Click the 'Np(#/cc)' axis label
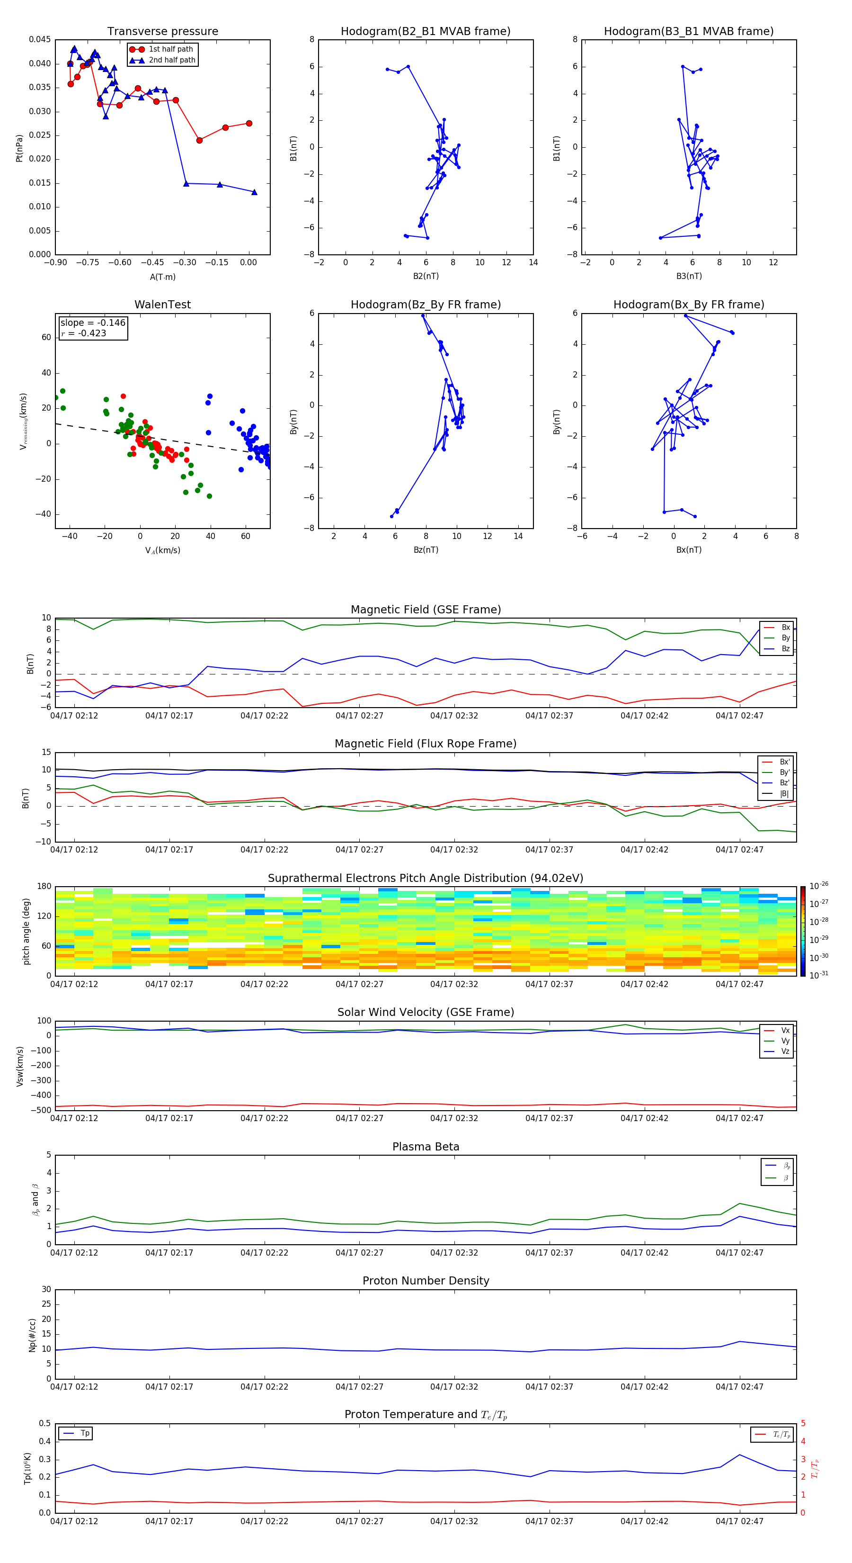The height and width of the screenshot is (1563, 852). pos(32,1334)
